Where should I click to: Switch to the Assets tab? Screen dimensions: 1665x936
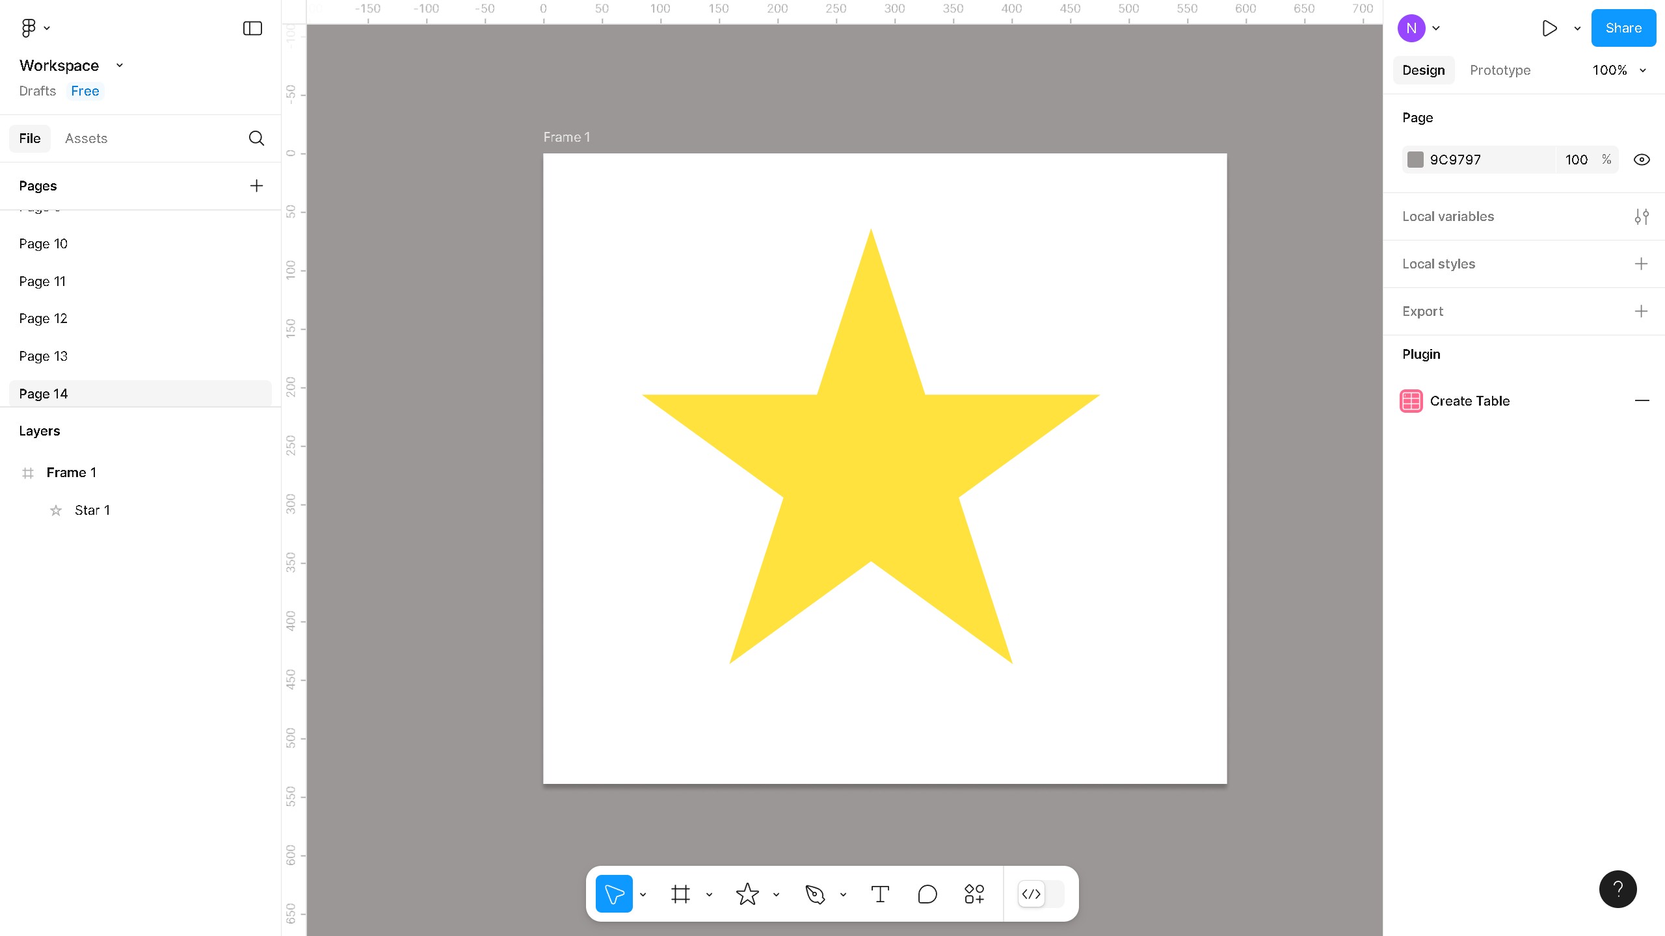click(x=86, y=138)
